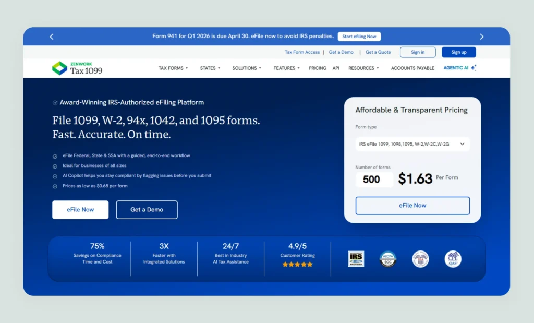
Task: Click the hero Get a Demo button
Action: [147, 210]
